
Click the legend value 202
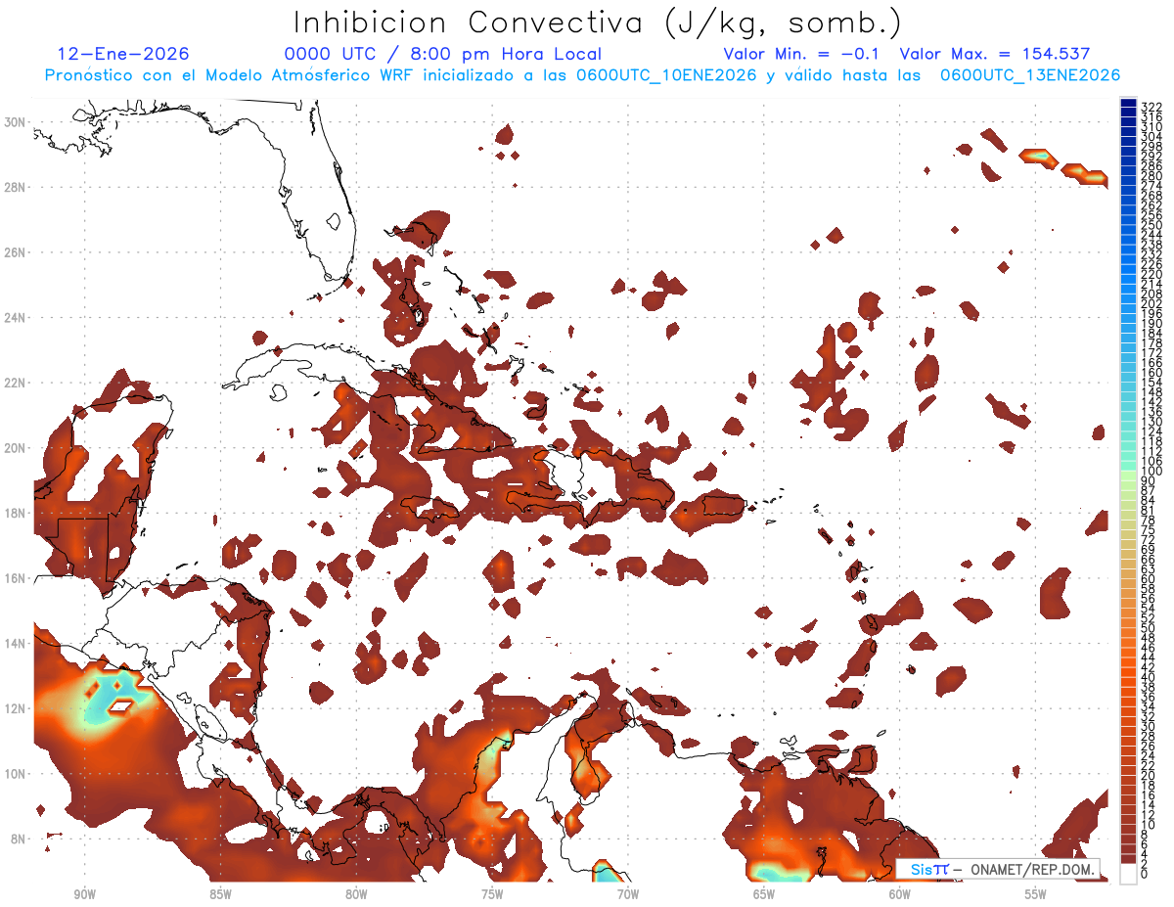click(1151, 303)
